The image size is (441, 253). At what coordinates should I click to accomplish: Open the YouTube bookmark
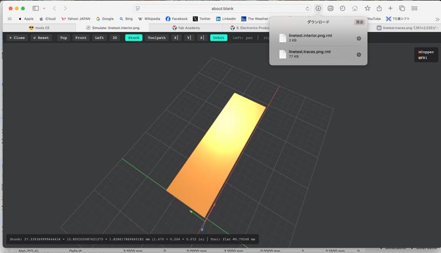click(374, 19)
